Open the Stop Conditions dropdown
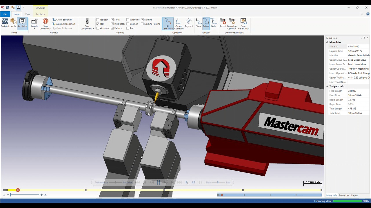Image resolution: width=371 pixels, height=208 pixels. tap(46, 24)
